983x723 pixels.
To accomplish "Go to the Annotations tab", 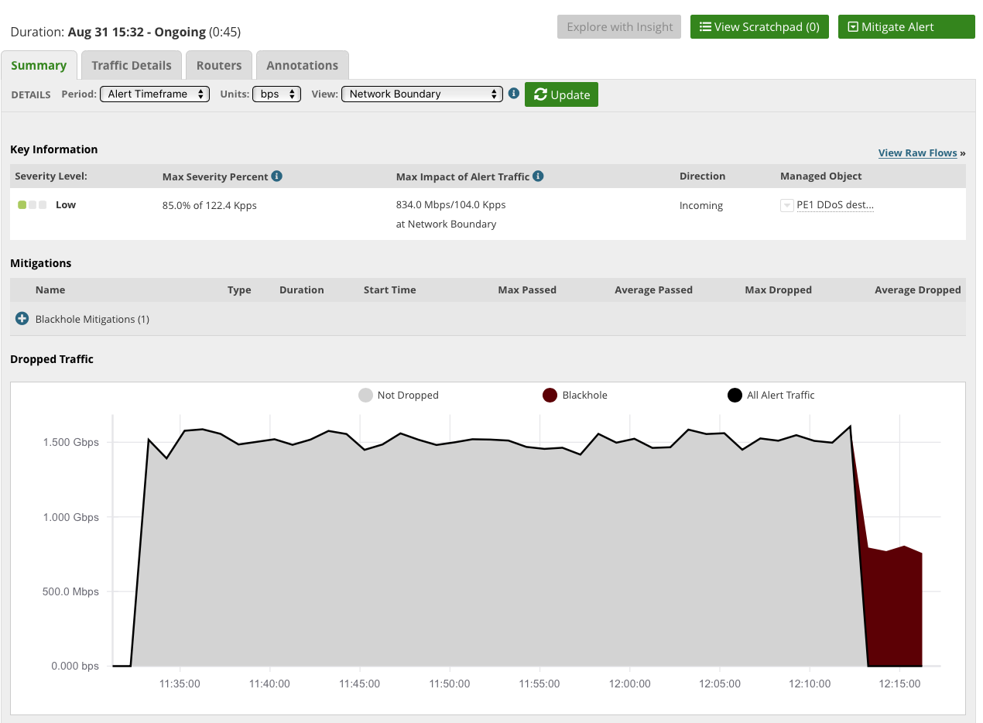I will point(302,65).
